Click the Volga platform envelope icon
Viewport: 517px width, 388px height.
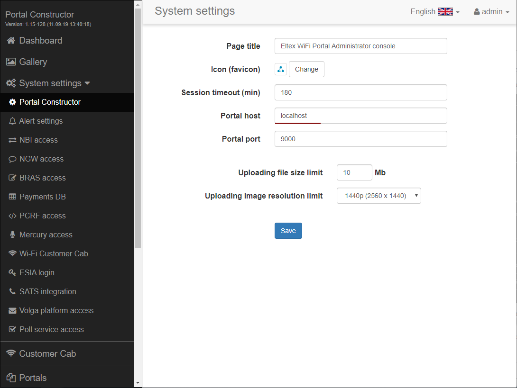coord(12,311)
